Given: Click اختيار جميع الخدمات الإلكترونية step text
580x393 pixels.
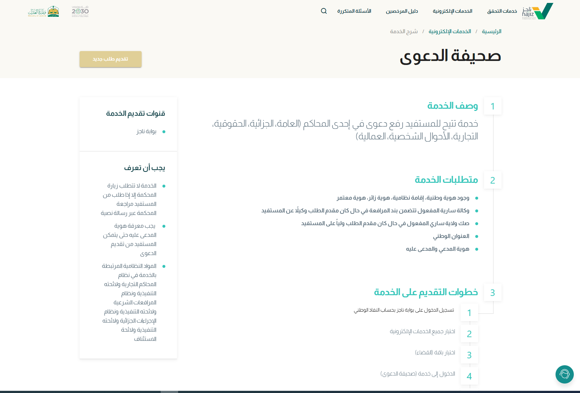Looking at the screenshot, I should tap(422, 331).
